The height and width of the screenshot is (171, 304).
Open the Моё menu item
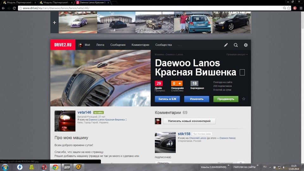coord(87,45)
